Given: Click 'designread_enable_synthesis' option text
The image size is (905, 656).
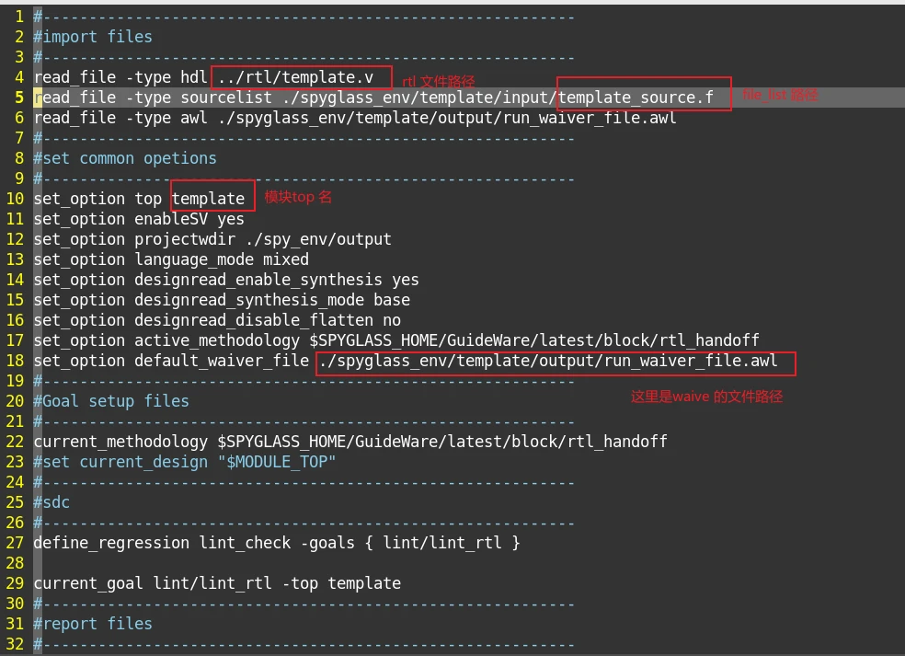Looking at the screenshot, I should [258, 280].
